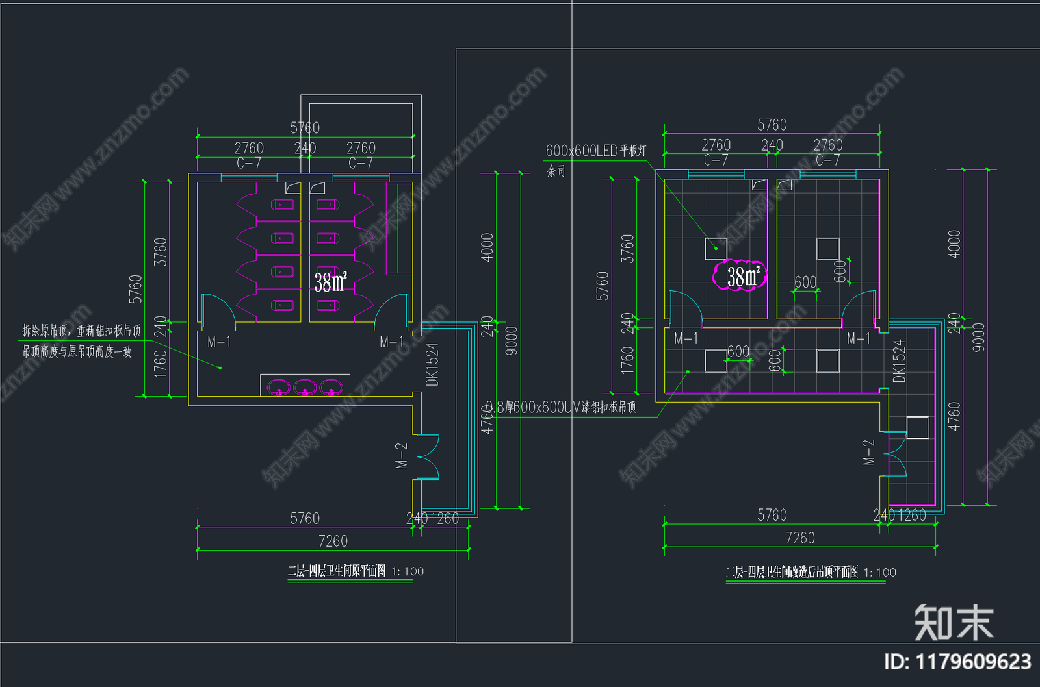
Task: Click the 5760 top dimension of ceiling plan
Action: pyautogui.click(x=772, y=125)
